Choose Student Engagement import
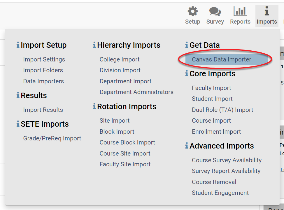 tap(220, 193)
